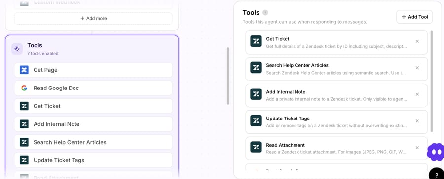Open Read Attachment card title

(286, 145)
